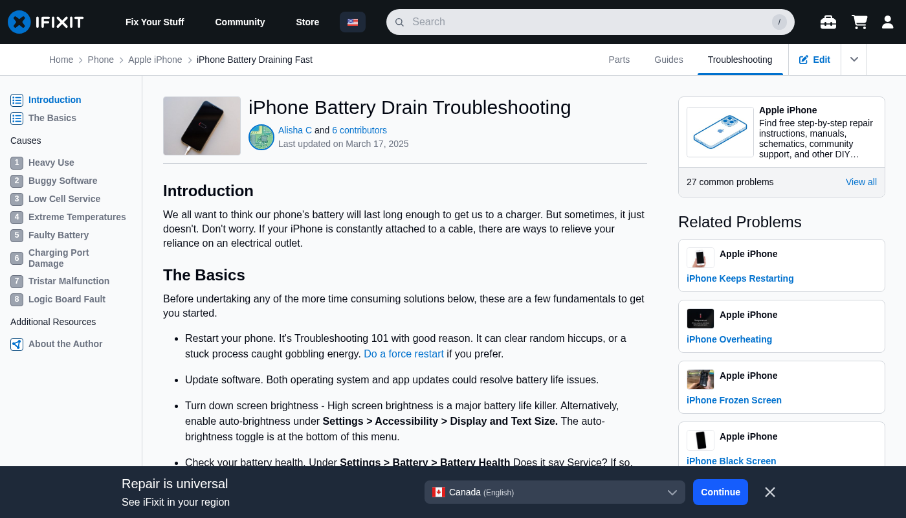
Task: Click the Introduction list icon in sidebar
Action: pyautogui.click(x=17, y=100)
